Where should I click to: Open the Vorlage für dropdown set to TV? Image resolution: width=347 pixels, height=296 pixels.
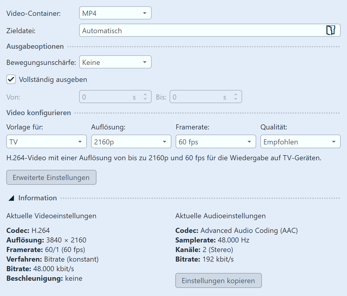tap(46, 142)
